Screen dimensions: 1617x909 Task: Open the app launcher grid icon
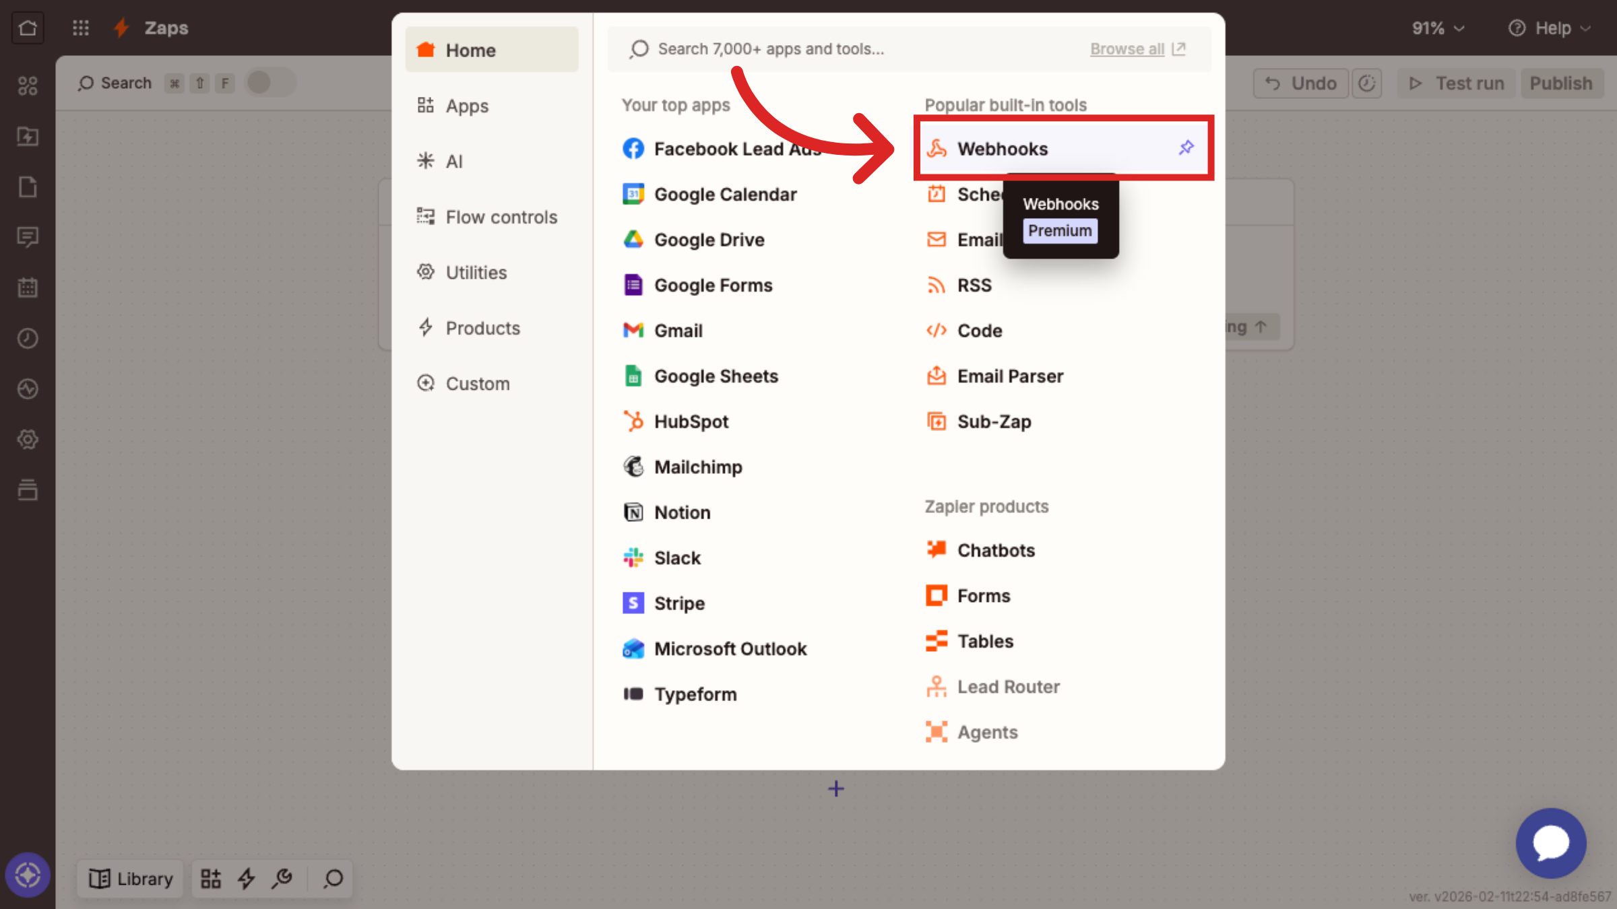(80, 28)
